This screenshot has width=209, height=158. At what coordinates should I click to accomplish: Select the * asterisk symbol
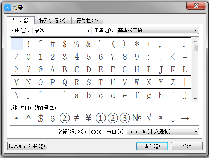pyautogui.click(x=137, y=44)
